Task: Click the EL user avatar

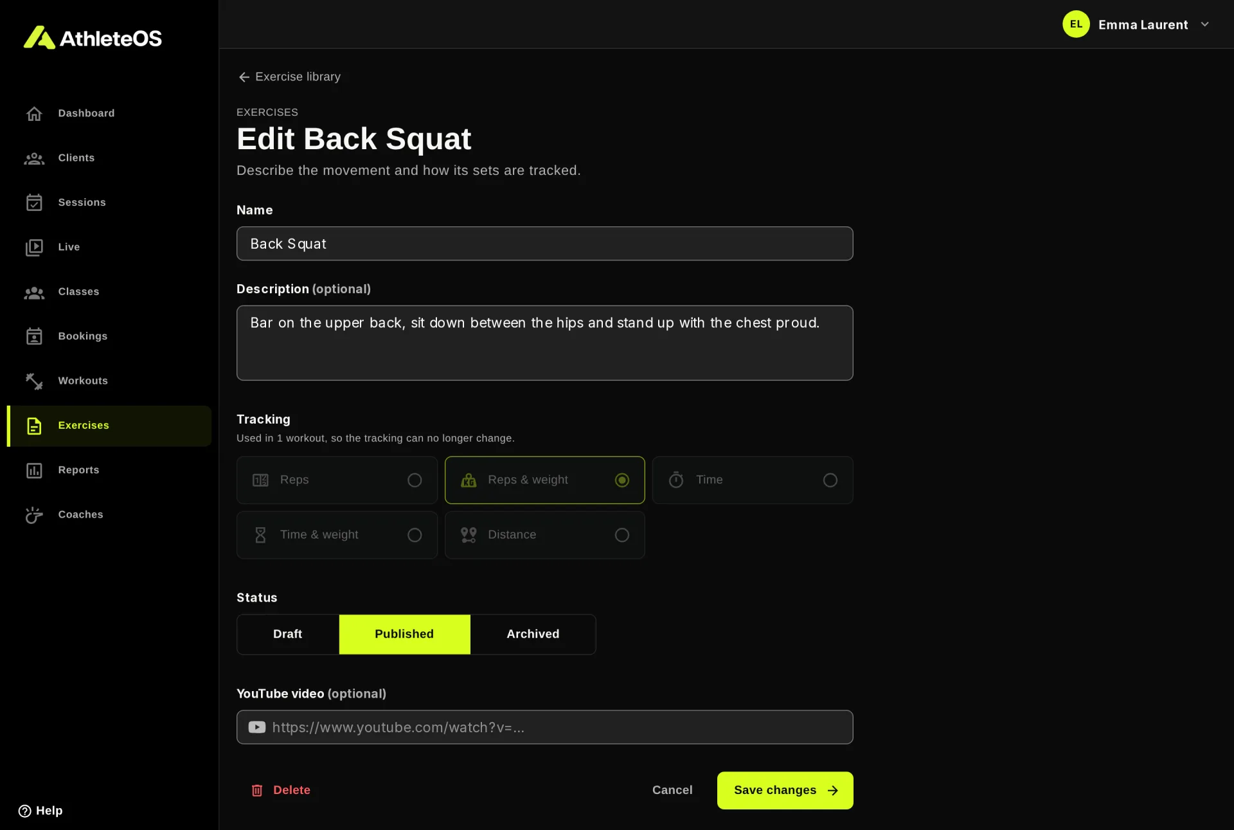Action: 1076,24
